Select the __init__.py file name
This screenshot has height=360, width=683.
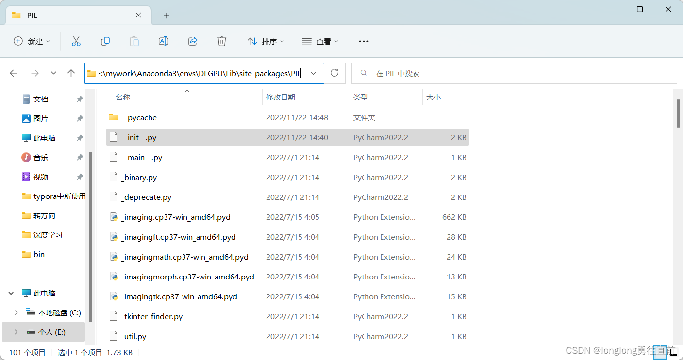[x=138, y=138]
